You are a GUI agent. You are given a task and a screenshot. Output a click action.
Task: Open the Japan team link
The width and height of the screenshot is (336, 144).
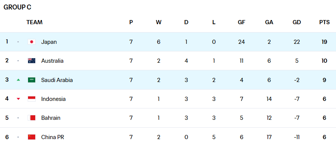(x=49, y=42)
